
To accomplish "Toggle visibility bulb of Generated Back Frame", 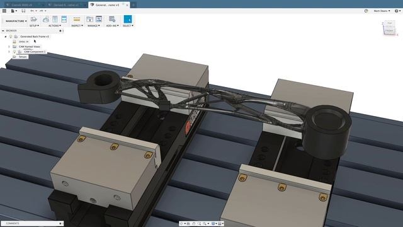I will click(x=11, y=37).
